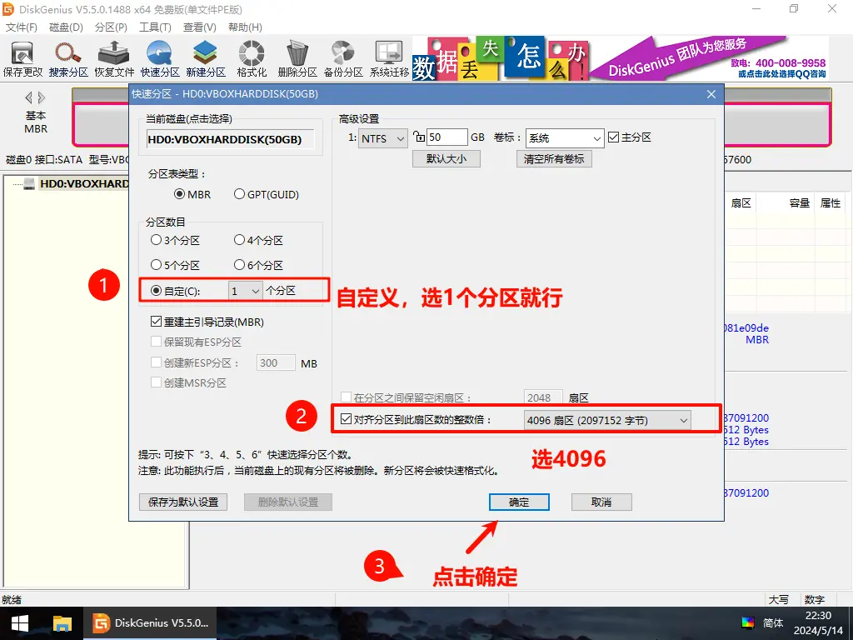Open the Help (帮助) menu
Viewport: 853px width, 640px height.
pyautogui.click(x=245, y=27)
